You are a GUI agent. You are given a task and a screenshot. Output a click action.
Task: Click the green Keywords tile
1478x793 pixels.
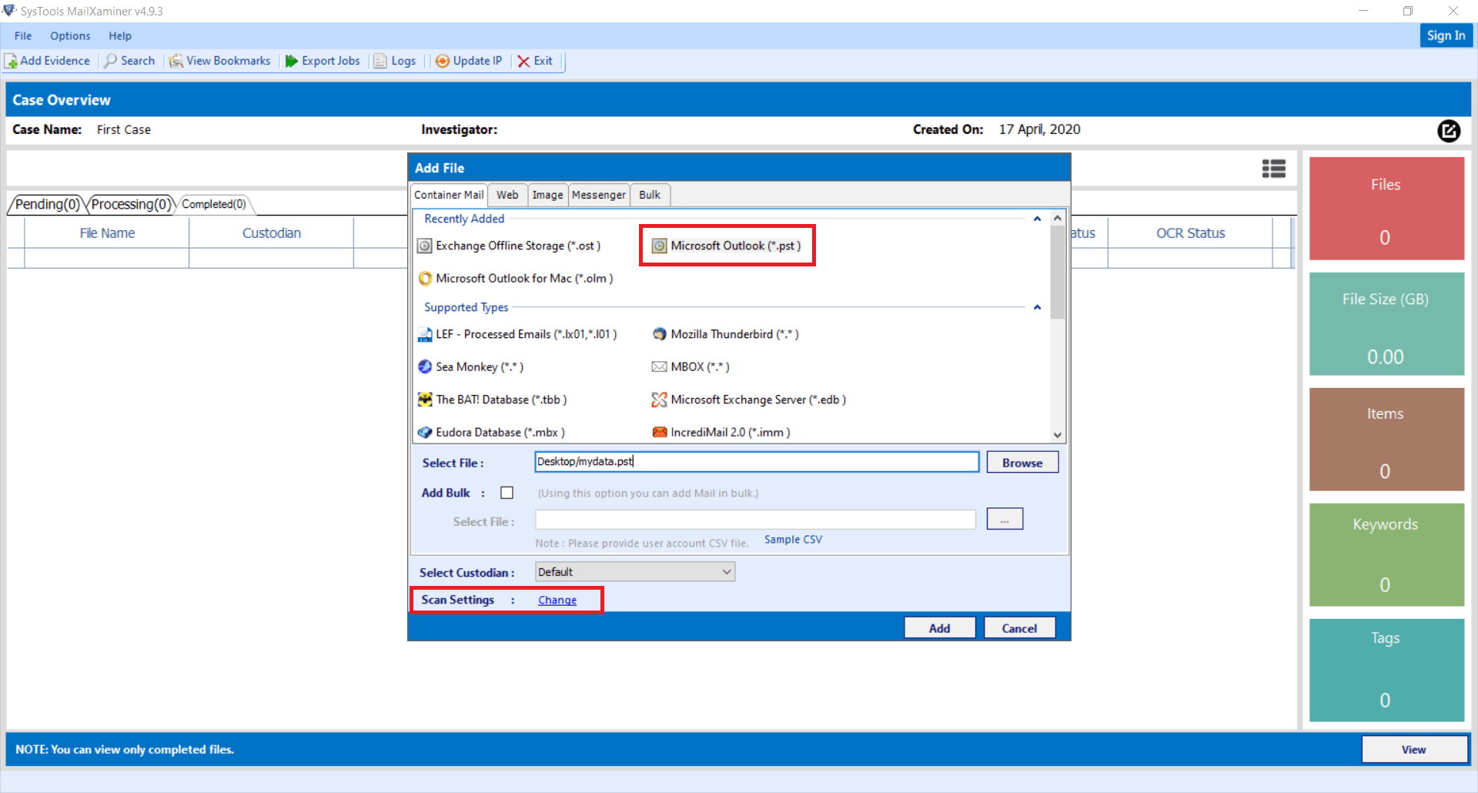click(x=1386, y=555)
